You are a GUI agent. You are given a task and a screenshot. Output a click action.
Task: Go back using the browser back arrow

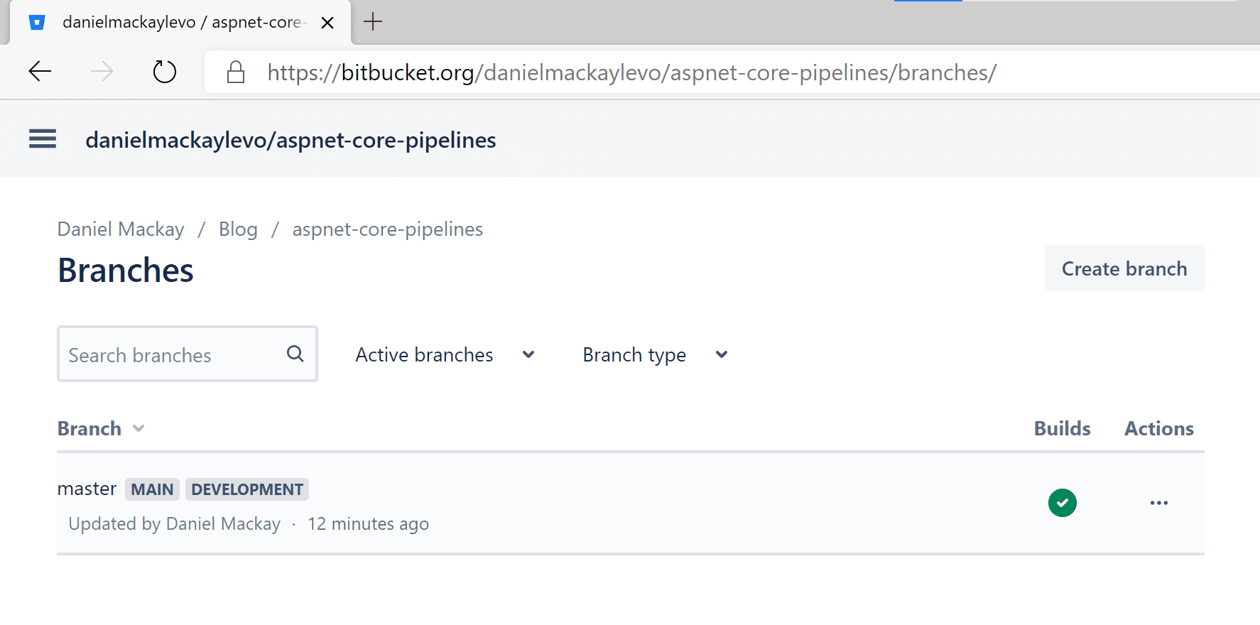coord(40,71)
